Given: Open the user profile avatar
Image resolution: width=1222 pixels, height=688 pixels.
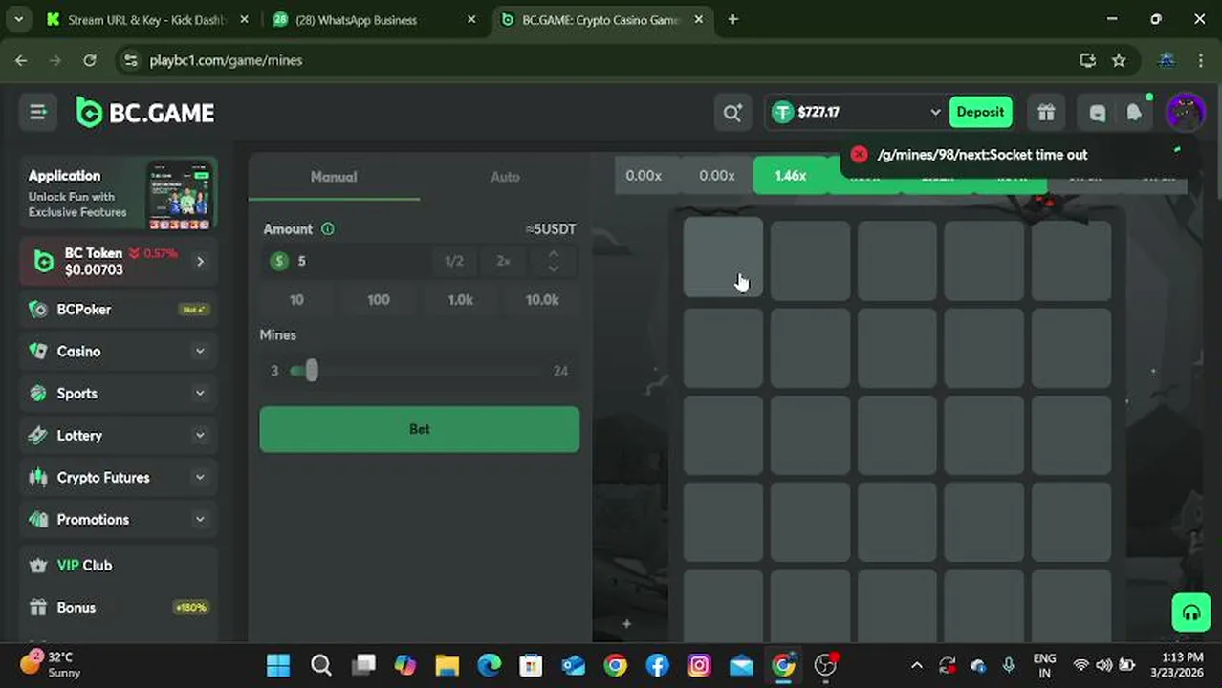Looking at the screenshot, I should 1186,113.
